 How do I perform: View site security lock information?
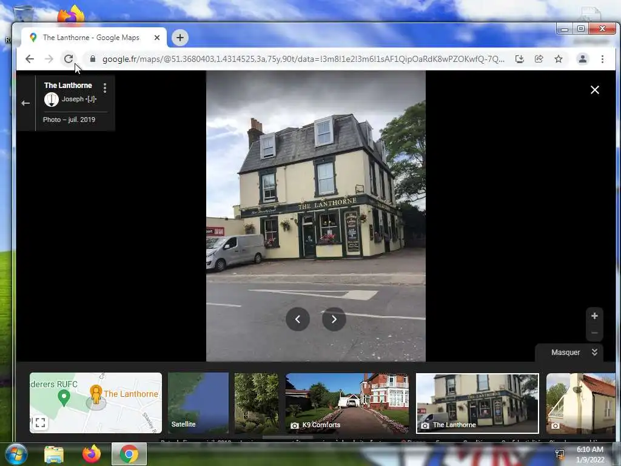(93, 59)
